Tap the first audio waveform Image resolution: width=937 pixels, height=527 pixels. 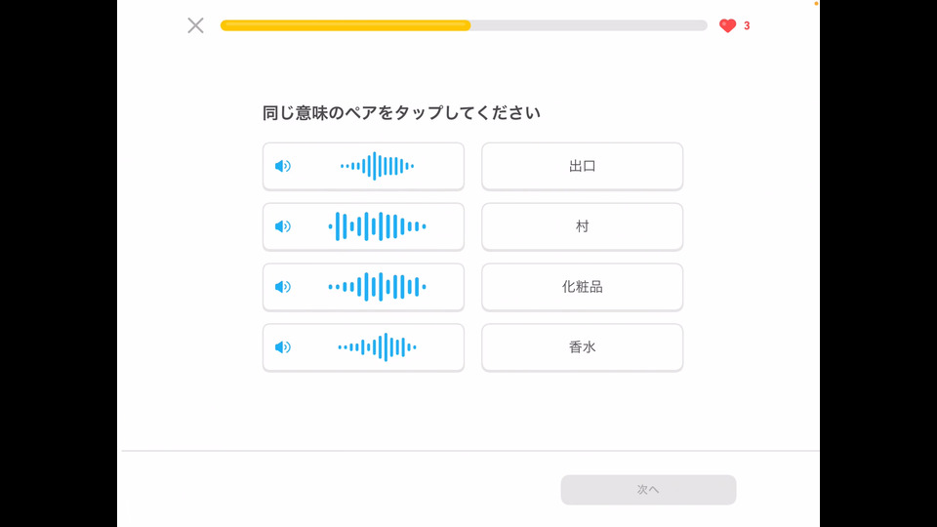point(377,166)
